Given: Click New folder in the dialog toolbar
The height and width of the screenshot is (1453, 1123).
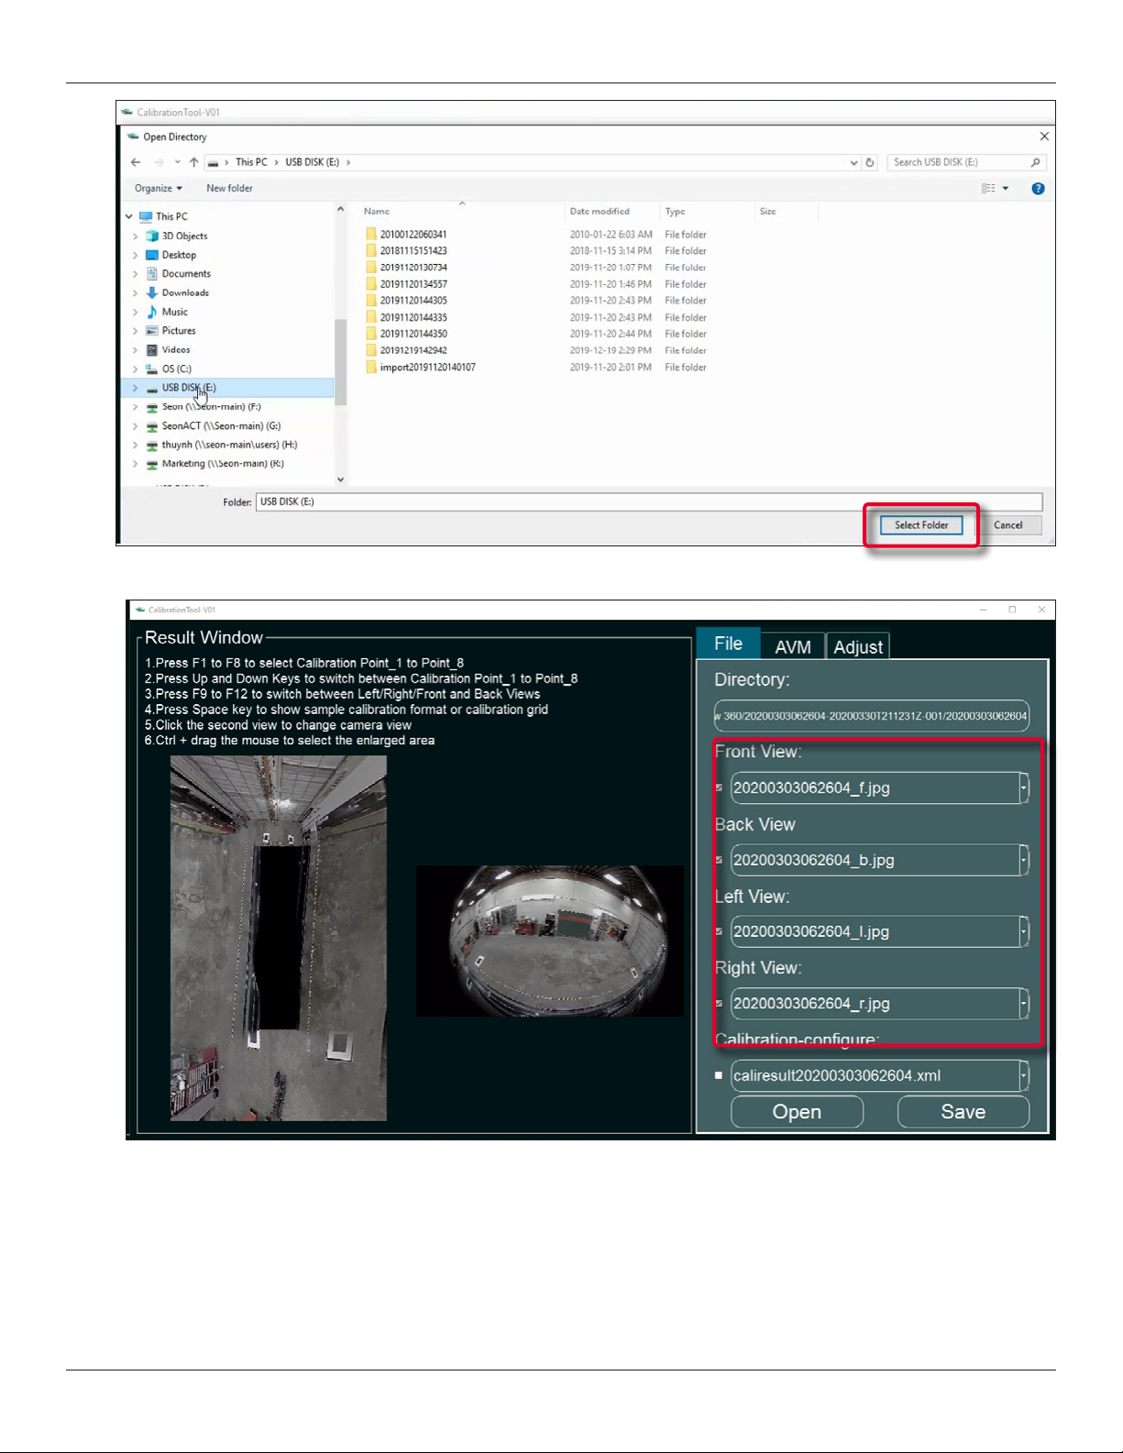Looking at the screenshot, I should click(x=229, y=189).
